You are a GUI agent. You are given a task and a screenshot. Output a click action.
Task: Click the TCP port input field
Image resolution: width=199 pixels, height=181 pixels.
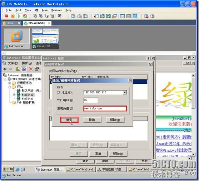pos(91,100)
